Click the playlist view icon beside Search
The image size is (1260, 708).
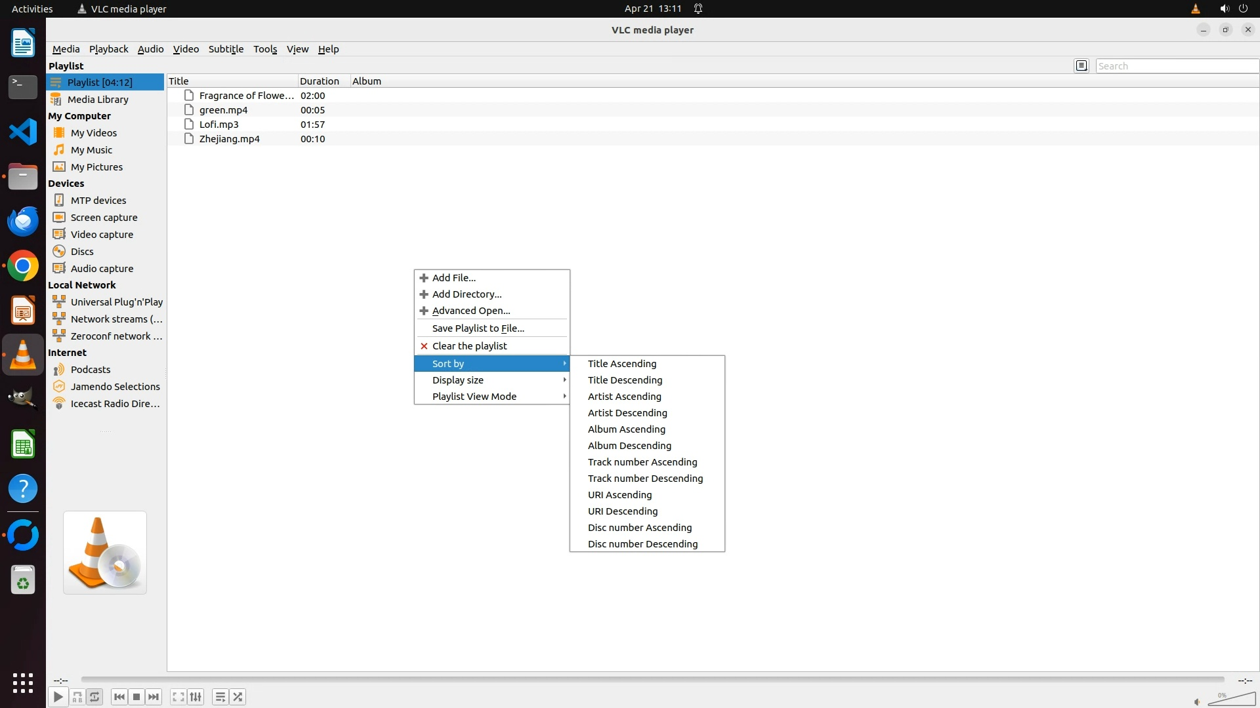[1081, 66]
